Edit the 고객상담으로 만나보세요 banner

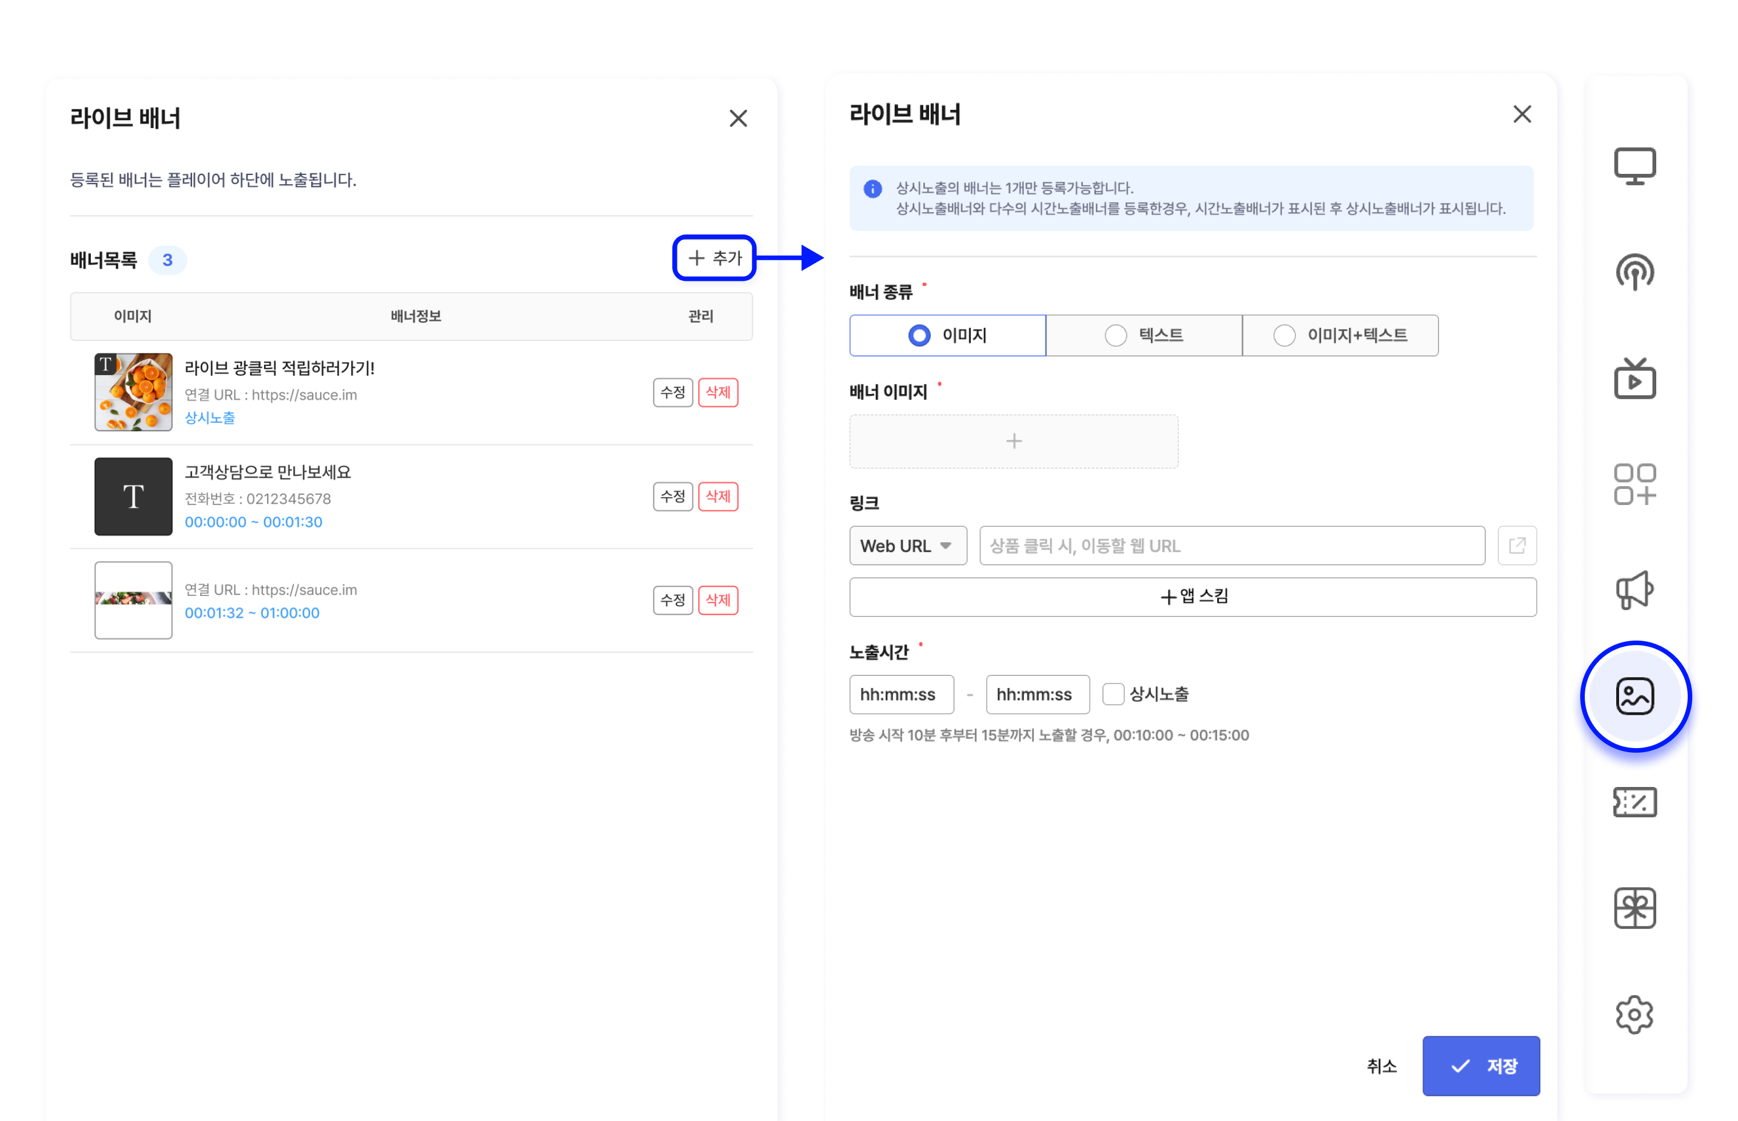(672, 496)
